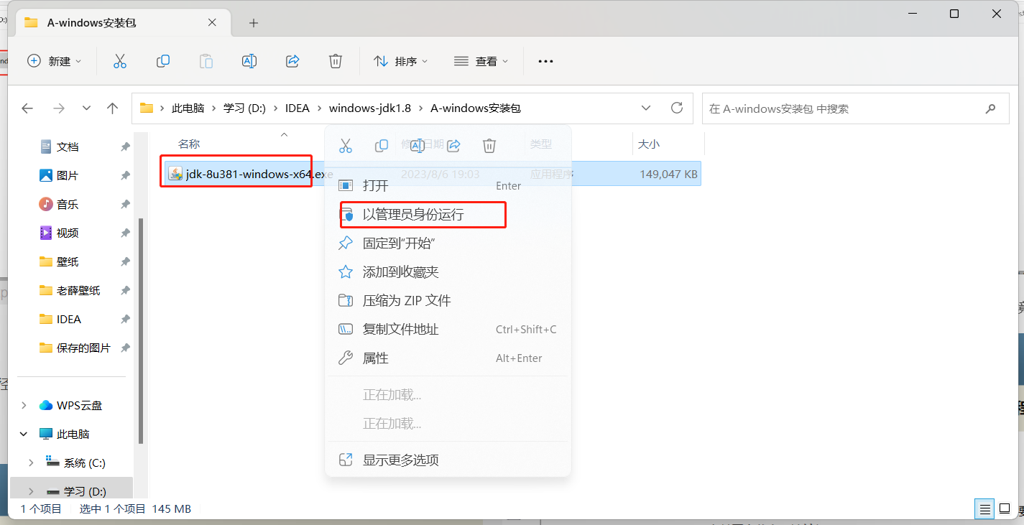The image size is (1024, 525).
Task: Click the Share icon in the toolbar
Action: pyautogui.click(x=292, y=61)
